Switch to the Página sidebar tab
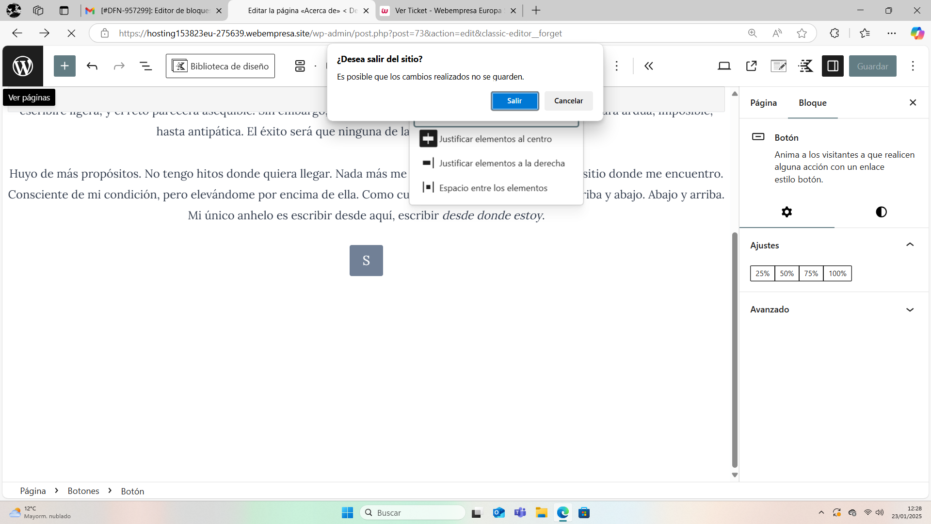The width and height of the screenshot is (931, 524). click(763, 103)
